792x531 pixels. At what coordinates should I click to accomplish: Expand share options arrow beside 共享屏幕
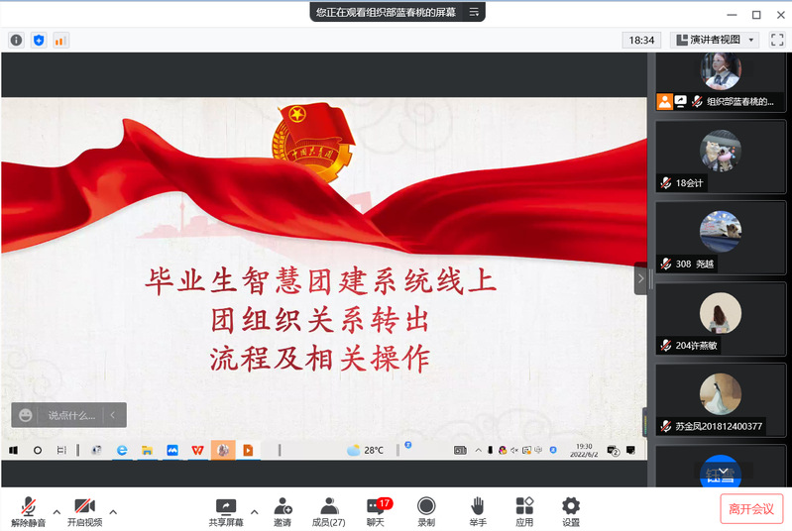point(254,512)
